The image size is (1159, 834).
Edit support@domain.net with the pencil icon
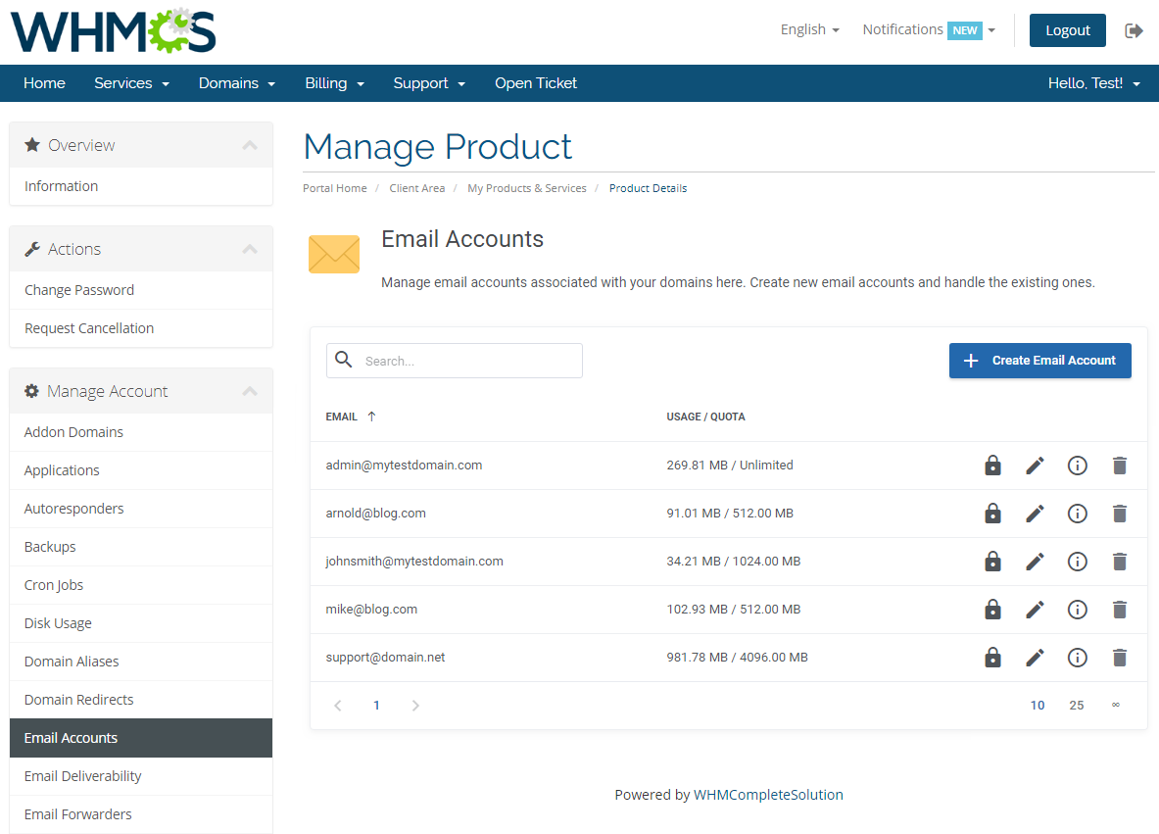point(1035,657)
